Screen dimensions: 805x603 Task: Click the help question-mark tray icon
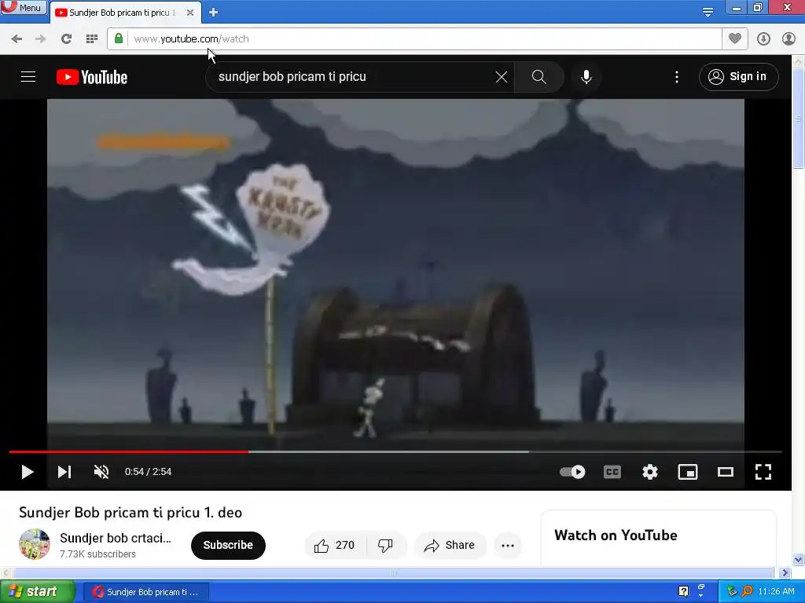point(683,592)
